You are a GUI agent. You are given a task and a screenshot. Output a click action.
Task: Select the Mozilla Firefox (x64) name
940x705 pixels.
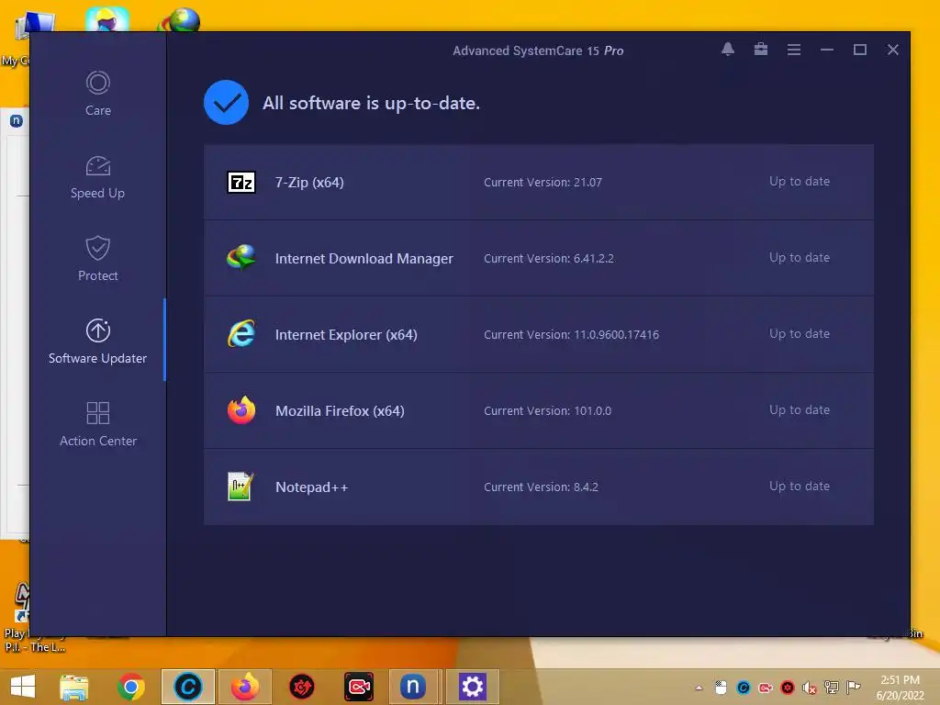pos(340,410)
